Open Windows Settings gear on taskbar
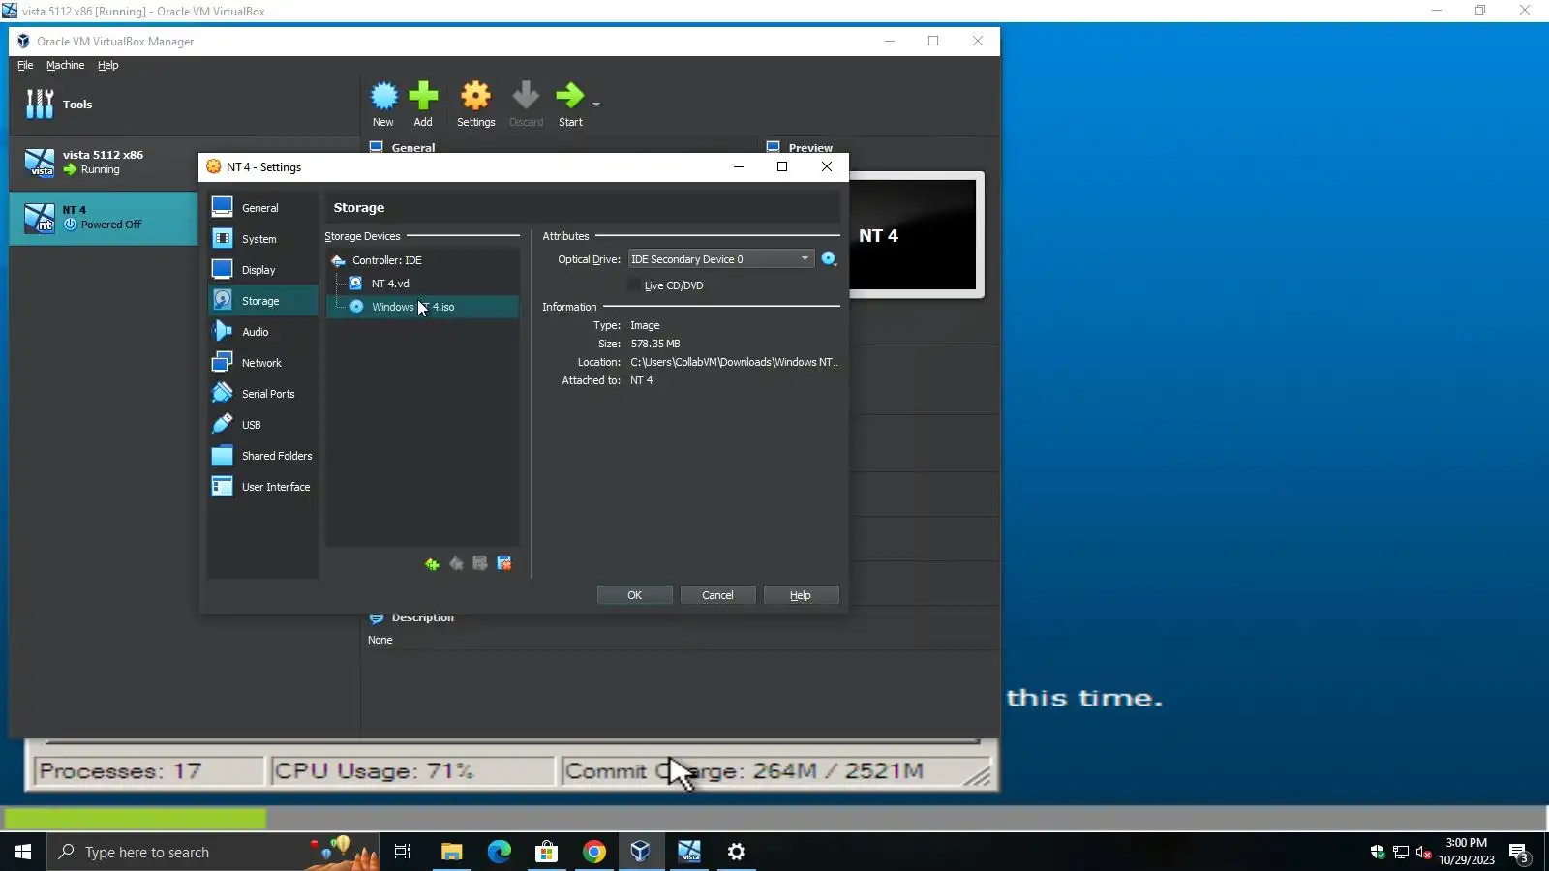This screenshot has height=871, width=1549. [737, 852]
